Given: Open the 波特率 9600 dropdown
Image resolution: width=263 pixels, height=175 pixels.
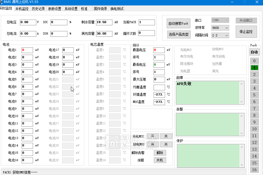Looking at the screenshot, I should (220, 28).
